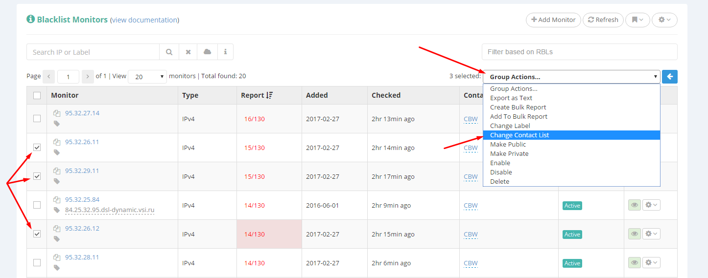Select Add To Bulk Report option
The width and height of the screenshot is (708, 278).
(571, 116)
